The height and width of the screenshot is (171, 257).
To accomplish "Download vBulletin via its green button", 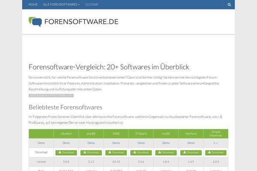I will 66,153.
